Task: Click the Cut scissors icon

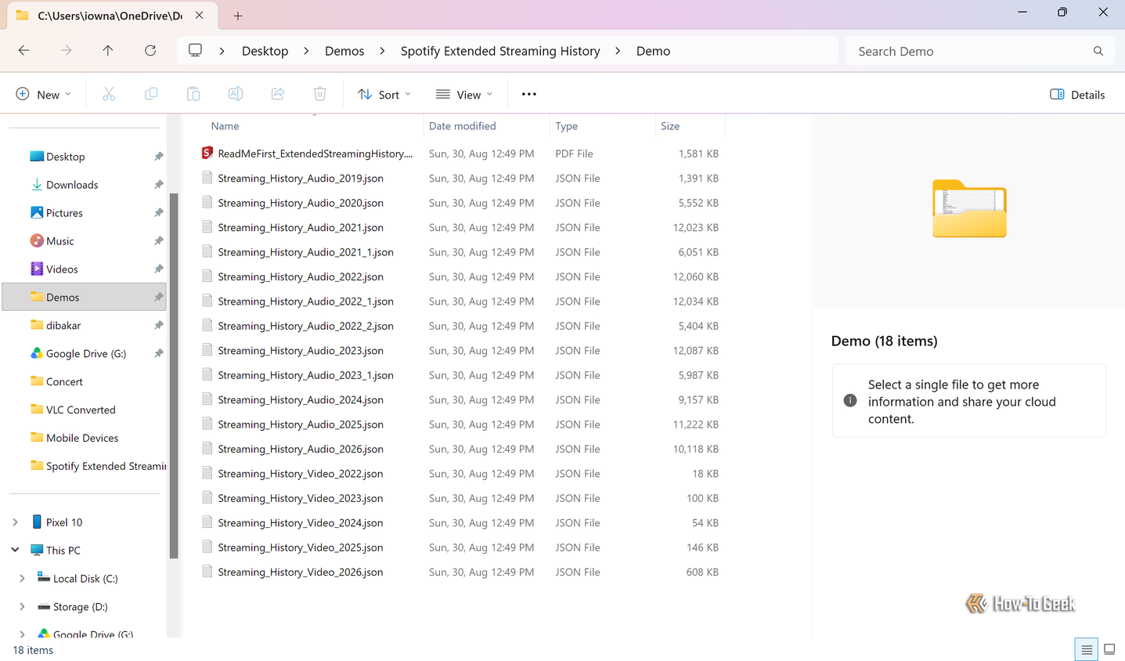Action: tap(109, 94)
